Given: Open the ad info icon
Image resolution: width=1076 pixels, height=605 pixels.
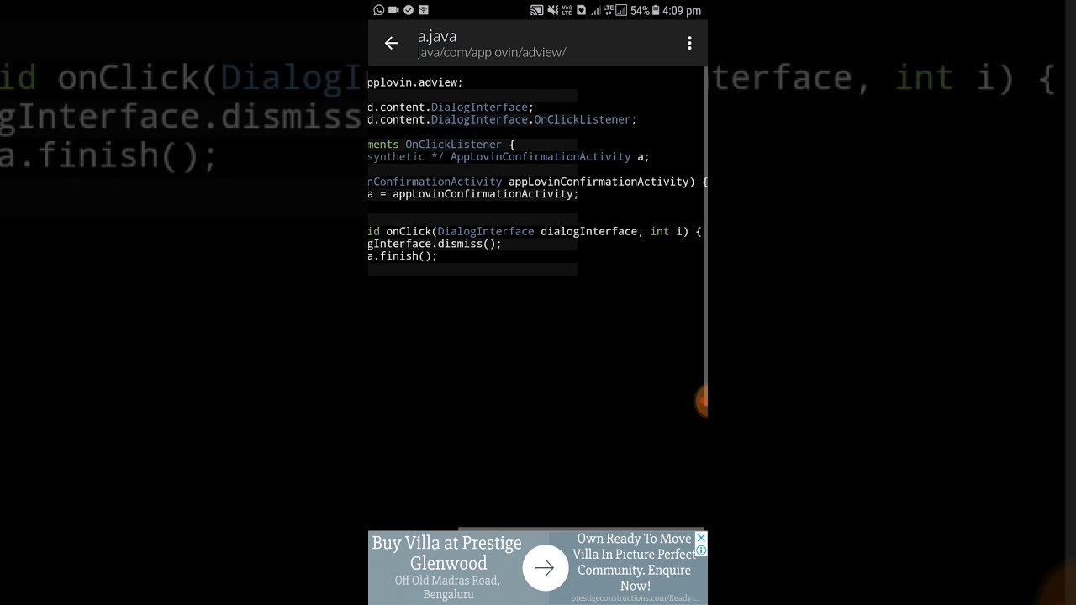Looking at the screenshot, I should click(701, 550).
